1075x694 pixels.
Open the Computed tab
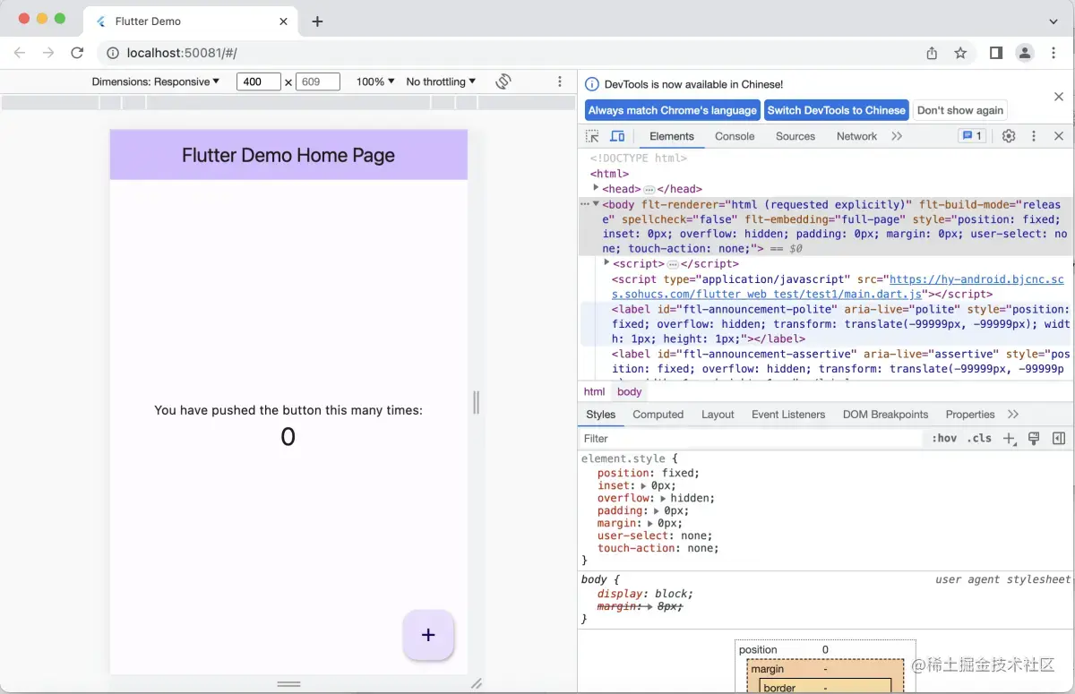(658, 415)
